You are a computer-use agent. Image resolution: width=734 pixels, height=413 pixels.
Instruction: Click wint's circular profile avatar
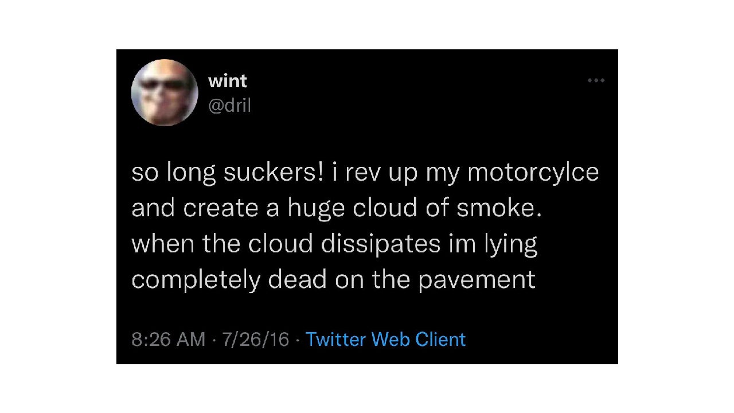(x=165, y=92)
